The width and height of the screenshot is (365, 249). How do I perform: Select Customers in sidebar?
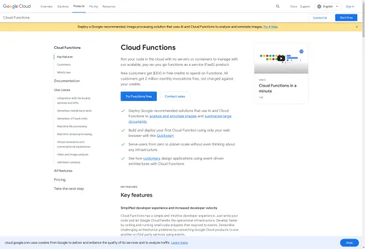[x=63, y=65]
